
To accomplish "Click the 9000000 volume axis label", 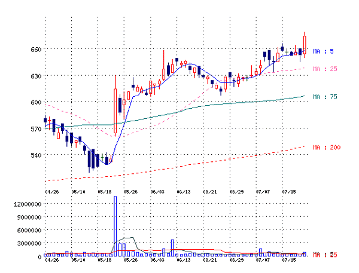I will [x=29, y=217].
